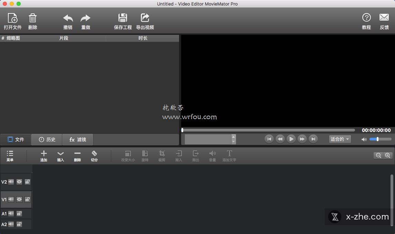This screenshot has width=395, height=234.
Task: Hide the V1 track with eye icon
Action: tap(19, 199)
